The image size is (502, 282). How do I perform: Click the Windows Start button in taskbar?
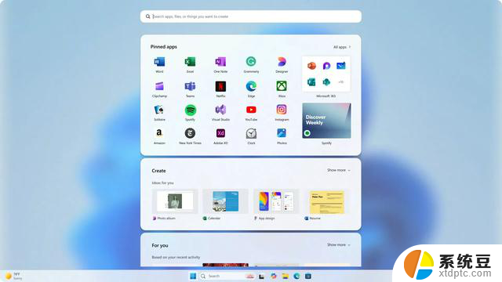(x=193, y=277)
